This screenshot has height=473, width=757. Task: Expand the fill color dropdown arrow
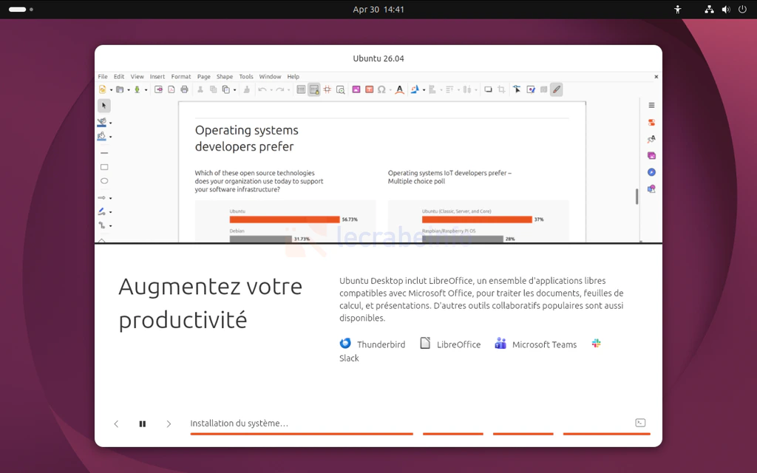coord(111,137)
